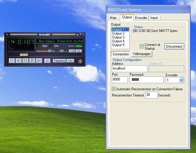Select the Connection sub-tab
The height and width of the screenshot is (153, 196).
point(121,54)
